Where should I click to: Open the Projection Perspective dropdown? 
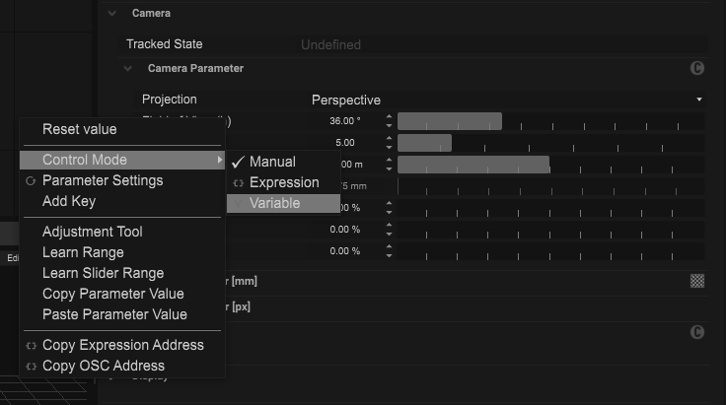point(505,100)
